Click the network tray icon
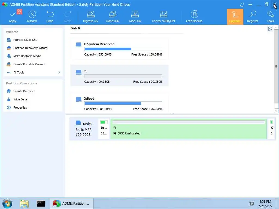This screenshot has height=209, width=279. click(251, 204)
